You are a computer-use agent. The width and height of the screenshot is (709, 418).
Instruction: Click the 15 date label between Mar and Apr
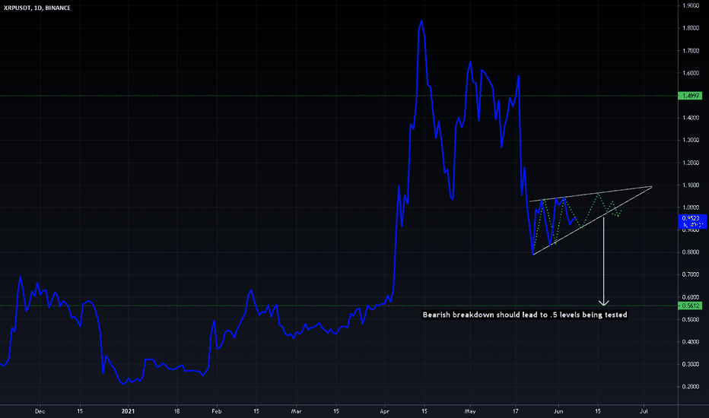pyautogui.click(x=336, y=411)
